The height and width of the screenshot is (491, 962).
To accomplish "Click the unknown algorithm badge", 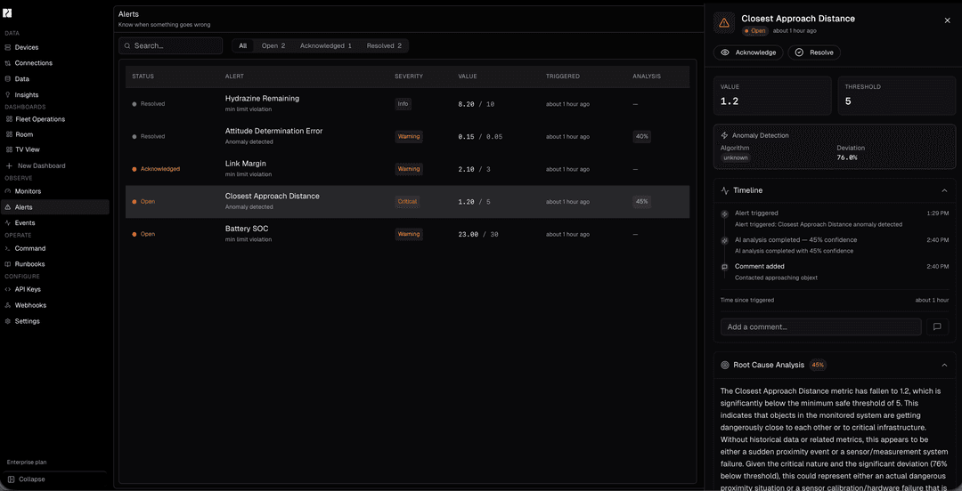I will [x=735, y=157].
